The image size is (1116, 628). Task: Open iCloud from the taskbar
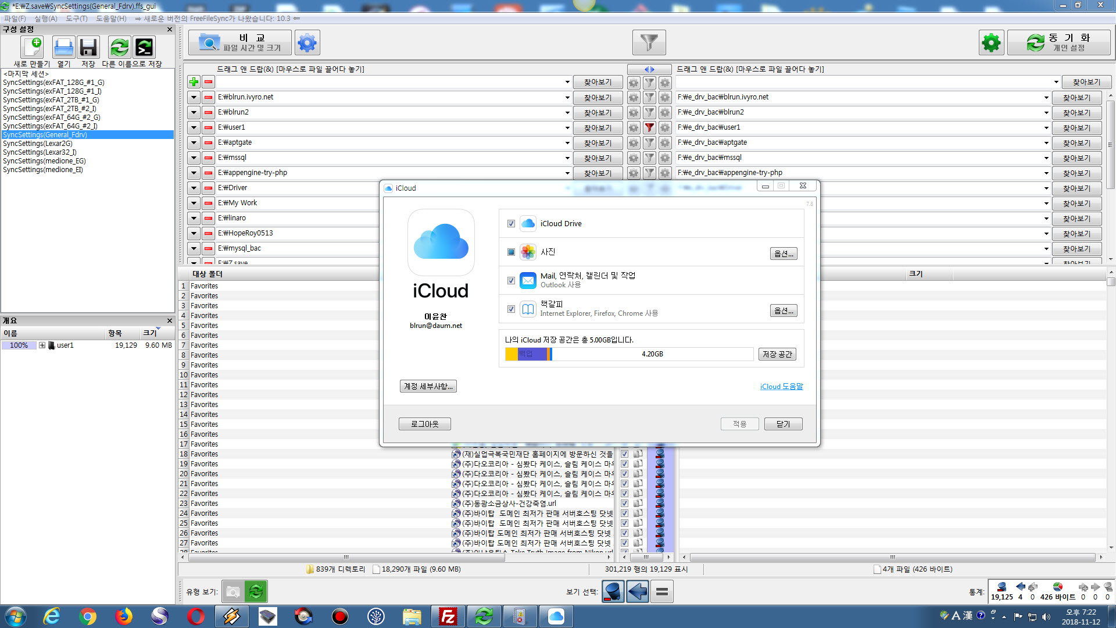(556, 616)
